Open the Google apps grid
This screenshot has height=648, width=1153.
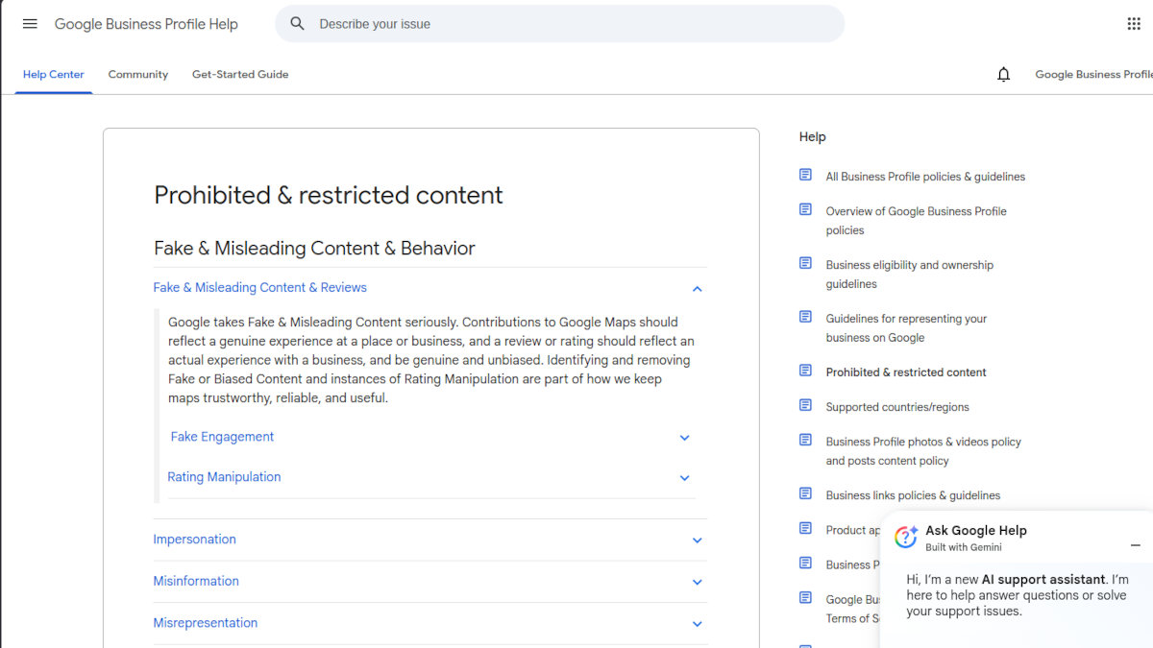click(1134, 24)
